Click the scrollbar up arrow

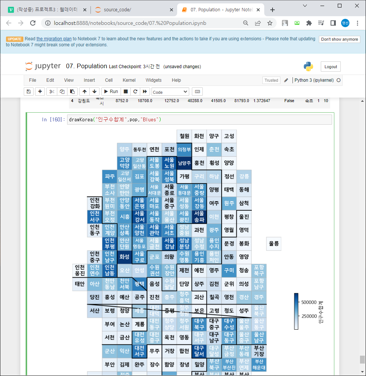point(362,101)
